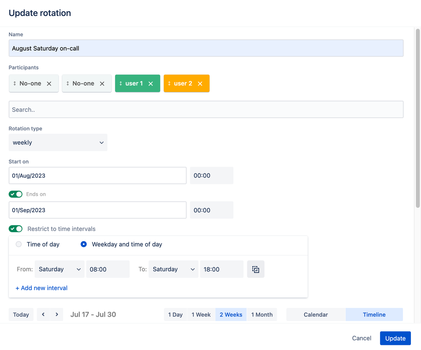The width and height of the screenshot is (421, 350).
Task: Select the Time of day radio option
Action: coord(19,244)
